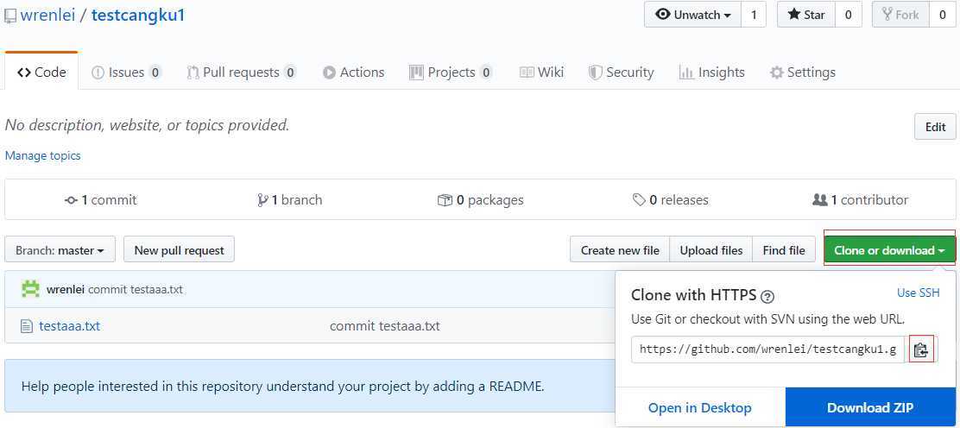Go to the Actions tab

click(354, 72)
